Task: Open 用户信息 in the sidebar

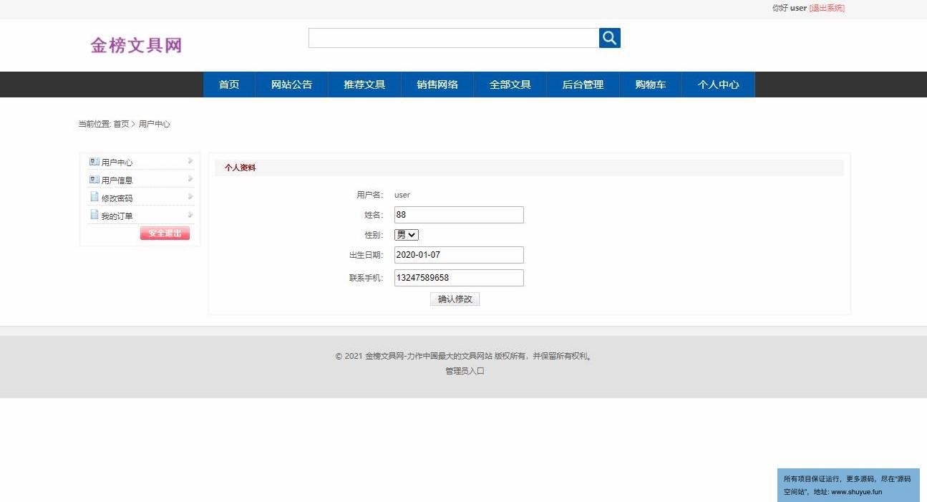Action: (117, 180)
